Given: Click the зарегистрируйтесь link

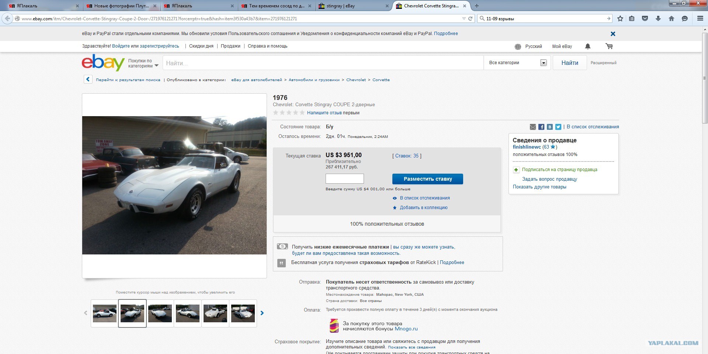Looking at the screenshot, I should (x=159, y=46).
